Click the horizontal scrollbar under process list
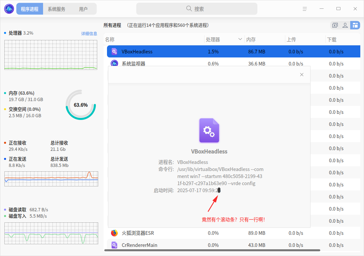This screenshot has height=256, width=364. click(212, 250)
